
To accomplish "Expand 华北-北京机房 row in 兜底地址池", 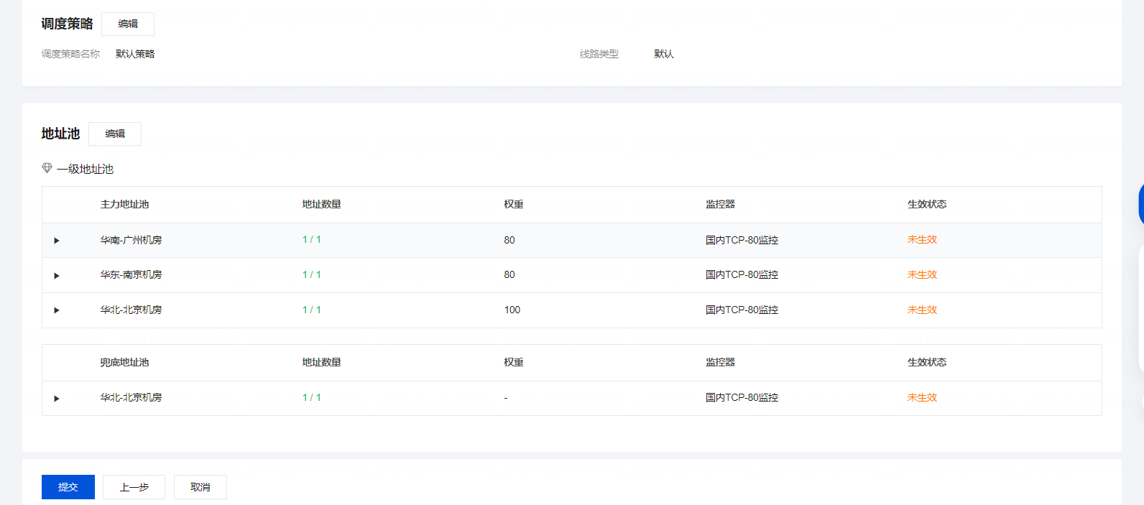I will [57, 399].
